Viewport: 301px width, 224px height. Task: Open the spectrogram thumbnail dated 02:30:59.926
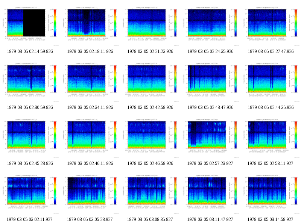pos(30,82)
